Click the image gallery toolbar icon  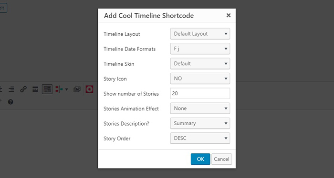[x=77, y=89]
